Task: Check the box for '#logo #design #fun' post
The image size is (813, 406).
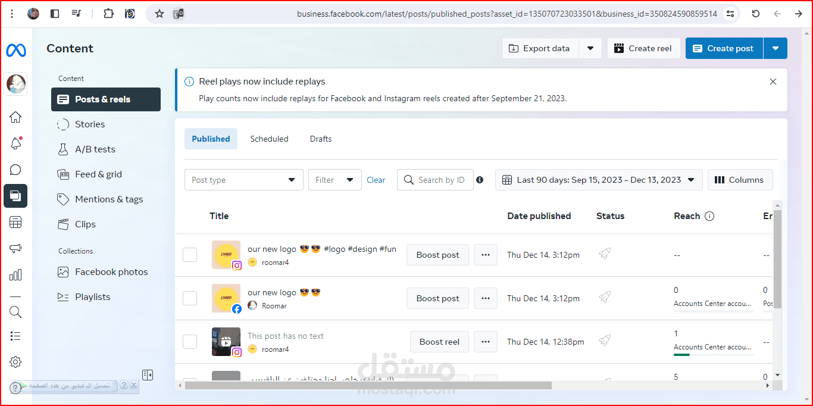Action: click(x=190, y=255)
